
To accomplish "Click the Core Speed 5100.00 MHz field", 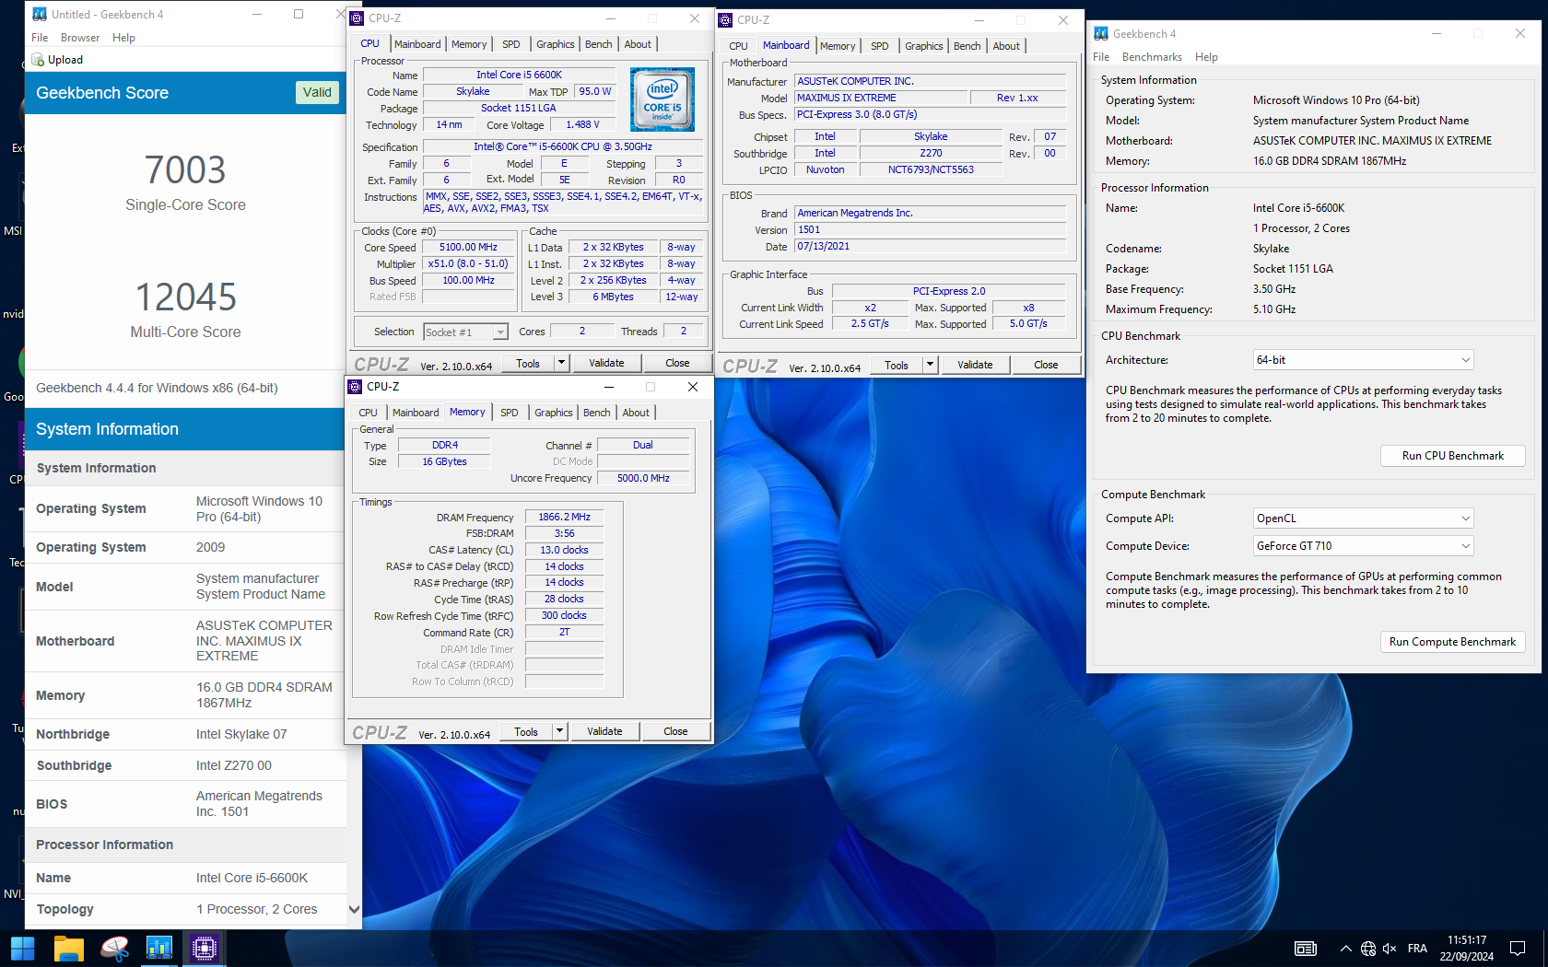I will pyautogui.click(x=468, y=248).
